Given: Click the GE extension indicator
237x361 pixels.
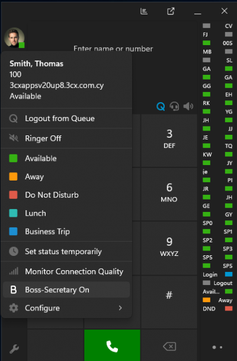Looking at the screenshot, I should (x=217, y=206).
